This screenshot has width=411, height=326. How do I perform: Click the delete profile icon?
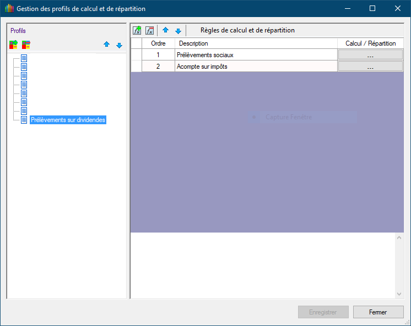[x=26, y=45]
